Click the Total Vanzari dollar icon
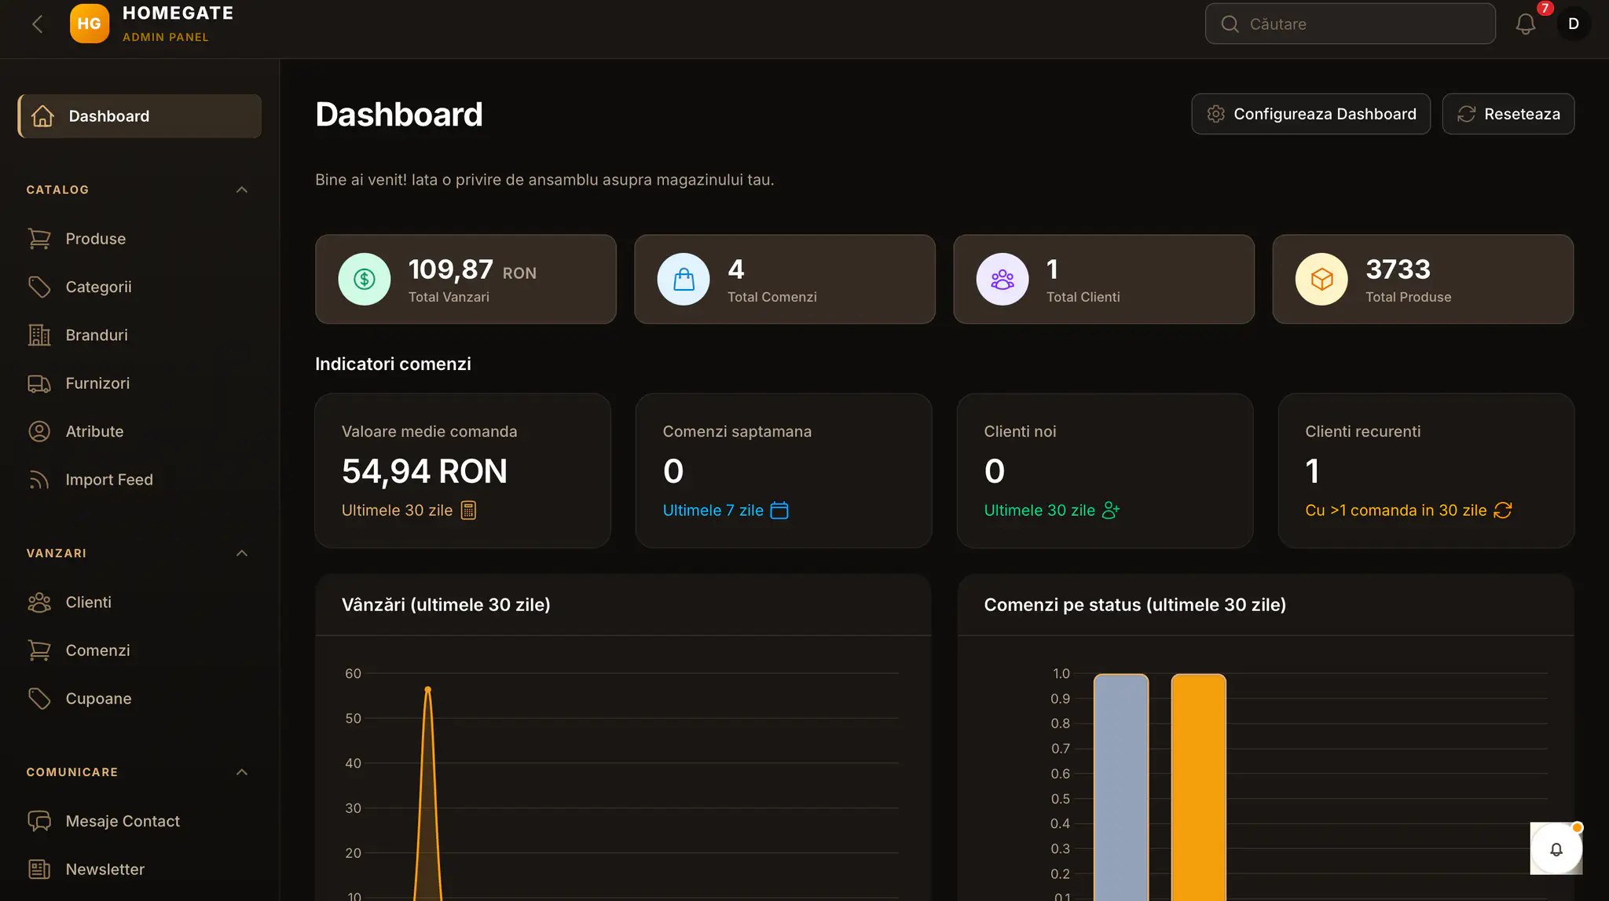The width and height of the screenshot is (1609, 901). (x=365, y=279)
